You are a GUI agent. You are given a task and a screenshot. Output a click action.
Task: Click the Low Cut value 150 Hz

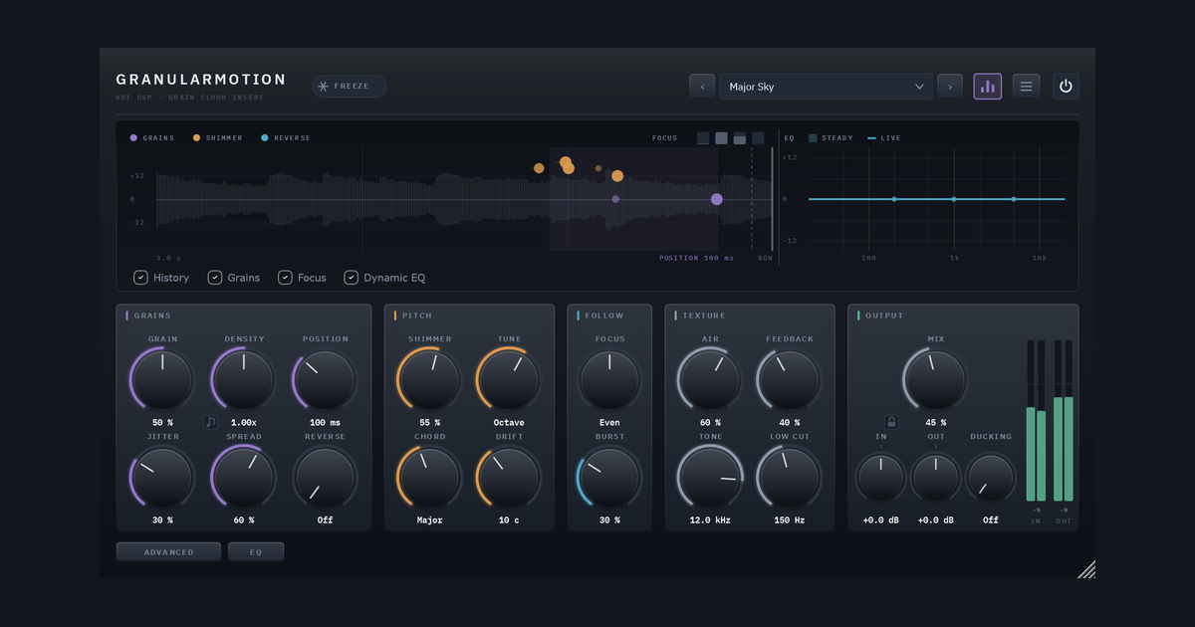pyautogui.click(x=790, y=521)
